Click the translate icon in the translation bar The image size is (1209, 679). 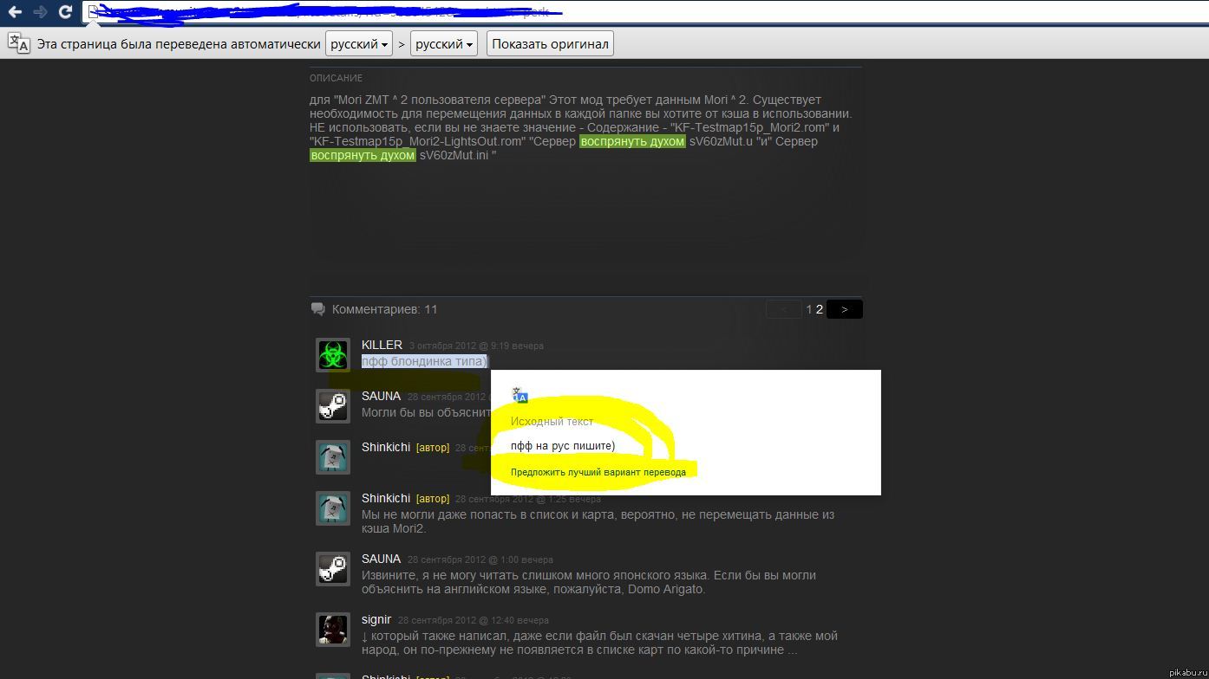click(x=18, y=43)
